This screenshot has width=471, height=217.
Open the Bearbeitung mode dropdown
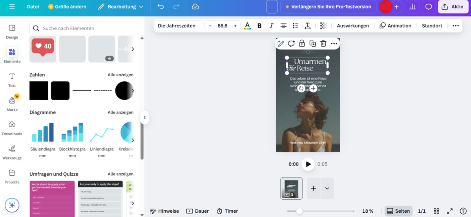click(120, 7)
